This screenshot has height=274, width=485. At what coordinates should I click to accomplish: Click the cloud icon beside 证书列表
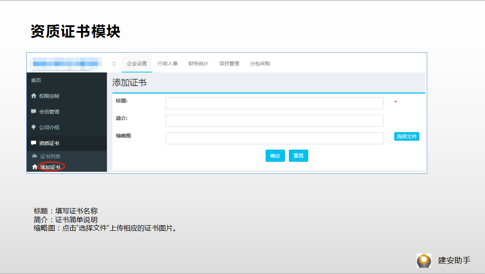tap(35, 156)
